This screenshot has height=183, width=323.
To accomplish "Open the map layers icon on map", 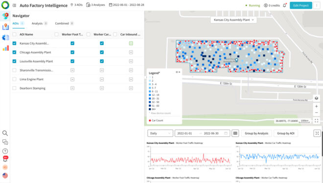I will (x=317, y=98).
